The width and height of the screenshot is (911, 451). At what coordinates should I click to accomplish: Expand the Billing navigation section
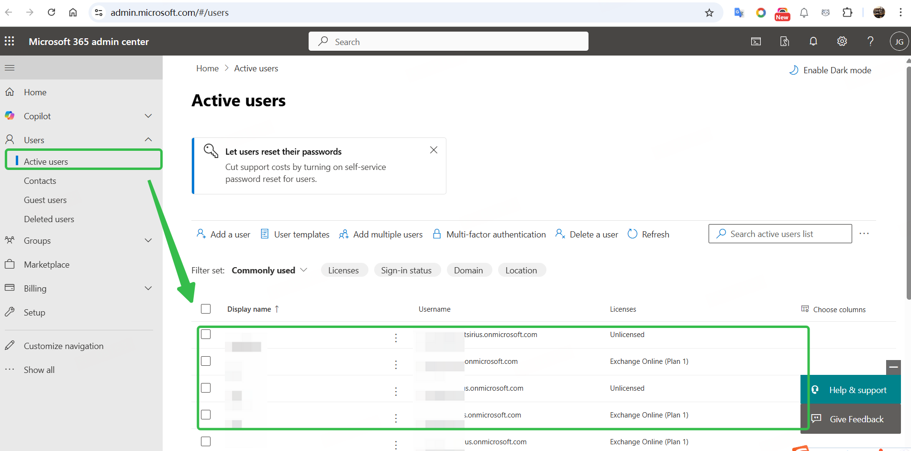tap(148, 288)
